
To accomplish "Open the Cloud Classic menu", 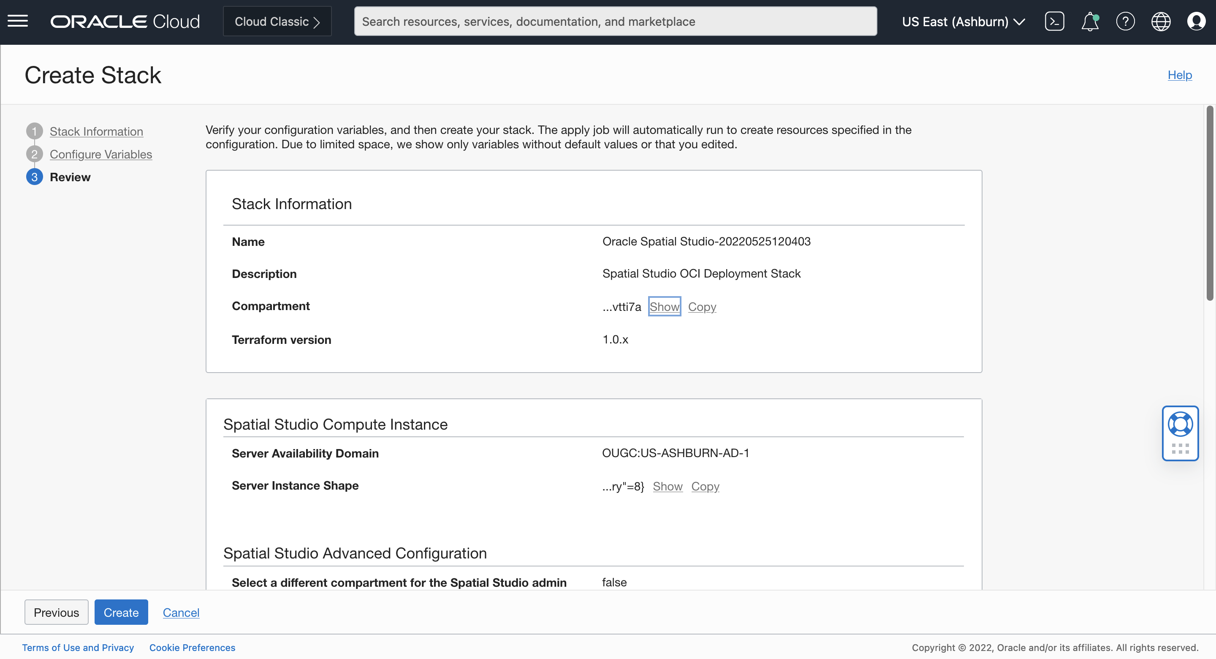I will coord(277,21).
